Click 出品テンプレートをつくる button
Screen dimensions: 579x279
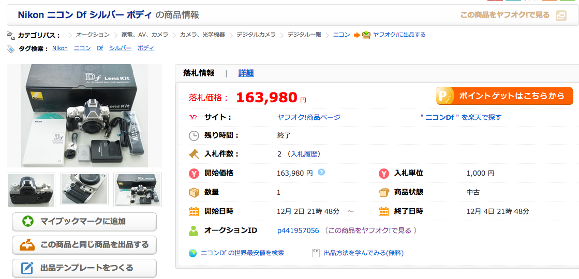click(x=84, y=268)
